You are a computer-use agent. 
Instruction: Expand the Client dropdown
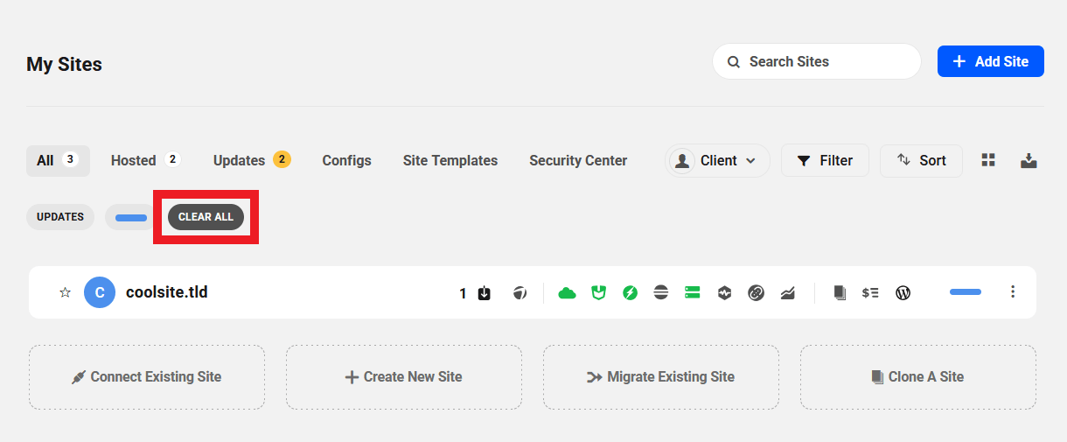717,160
